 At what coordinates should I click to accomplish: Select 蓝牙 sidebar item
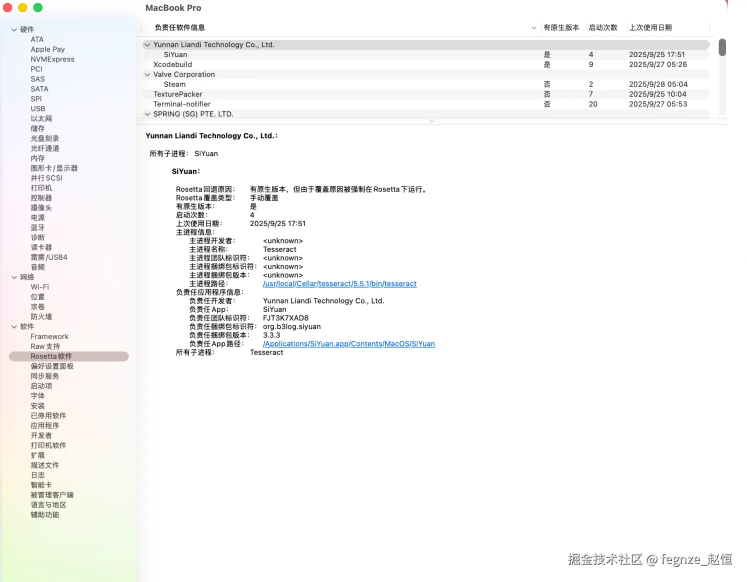tap(37, 227)
